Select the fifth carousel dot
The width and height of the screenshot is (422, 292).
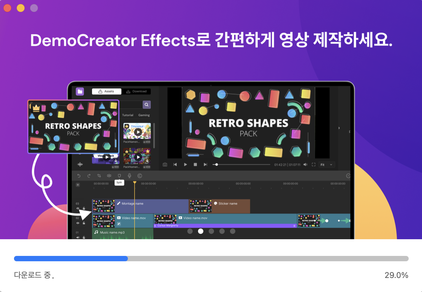click(233, 231)
